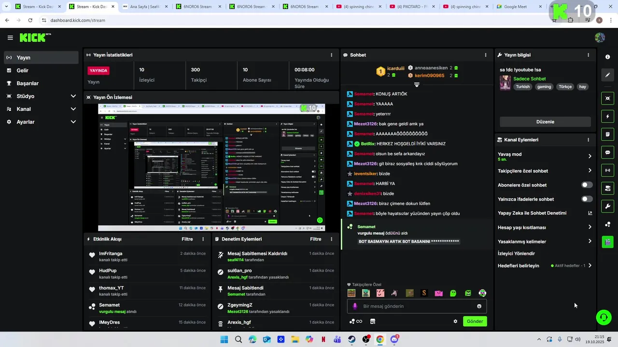This screenshot has width=618, height=347.
Task: Open Hedefleri belirleyin arrow
Action: tap(590, 266)
